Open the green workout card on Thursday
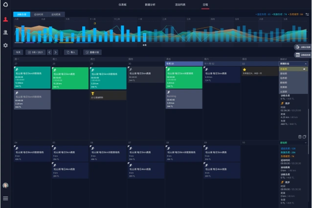Screen dimensions: 312x208 click(183, 78)
